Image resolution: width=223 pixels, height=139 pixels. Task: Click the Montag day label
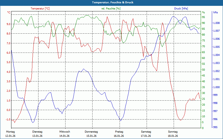coord(10,132)
